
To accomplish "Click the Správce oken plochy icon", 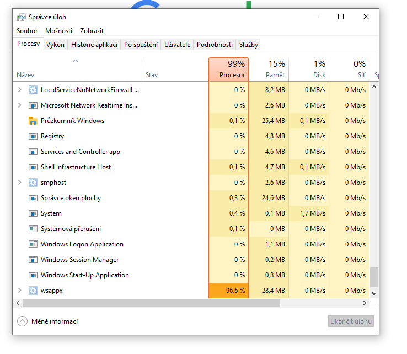I will tap(33, 198).
